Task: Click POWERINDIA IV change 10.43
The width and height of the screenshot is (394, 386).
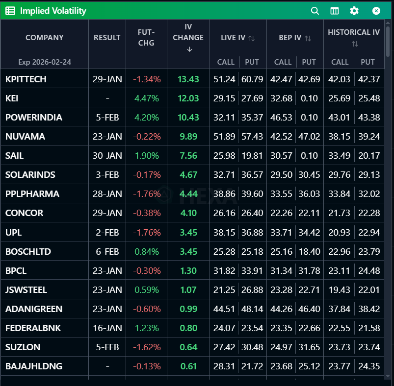Action: point(188,118)
